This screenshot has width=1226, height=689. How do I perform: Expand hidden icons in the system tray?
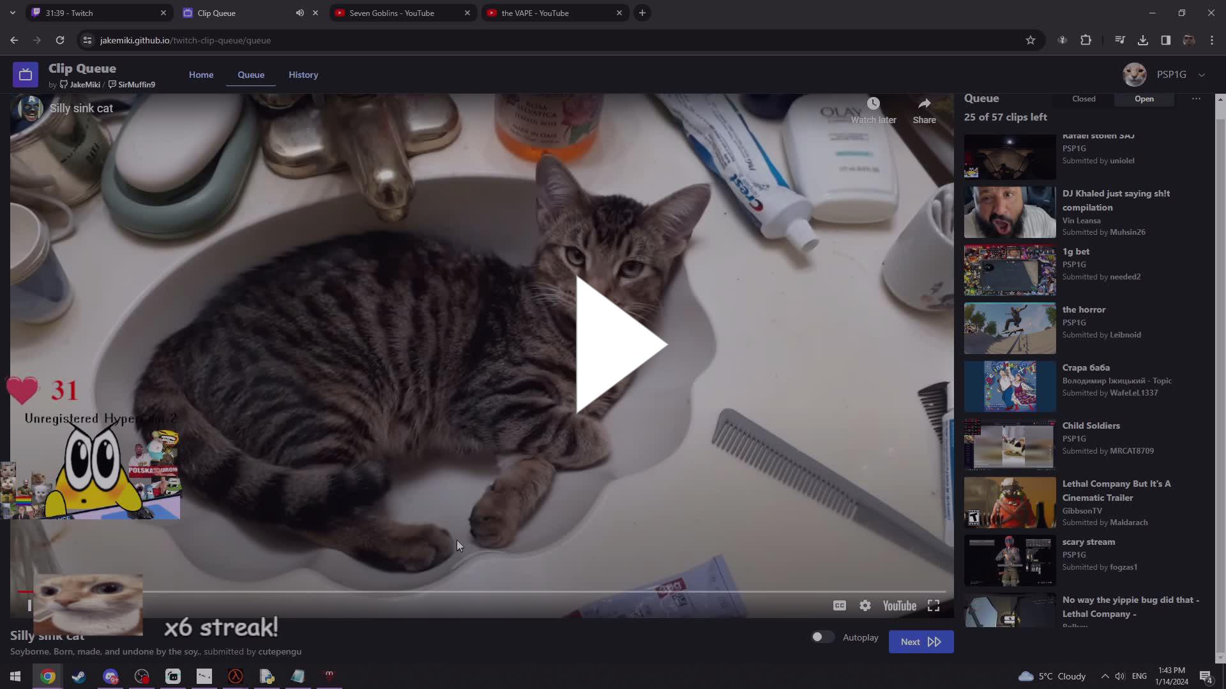[x=1104, y=676]
